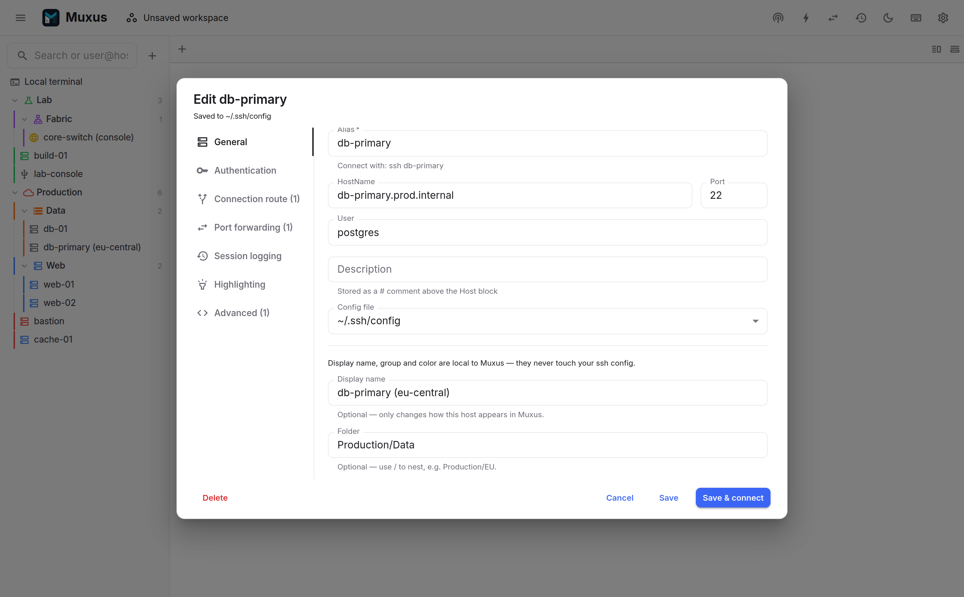
Task: Open the Connection route (1) tab
Action: coord(253,199)
